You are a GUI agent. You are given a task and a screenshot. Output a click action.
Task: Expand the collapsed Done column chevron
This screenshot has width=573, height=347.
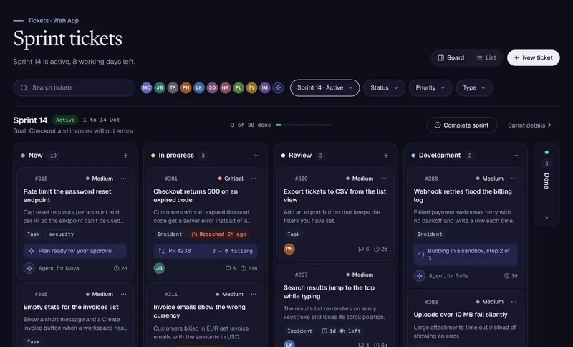(546, 217)
